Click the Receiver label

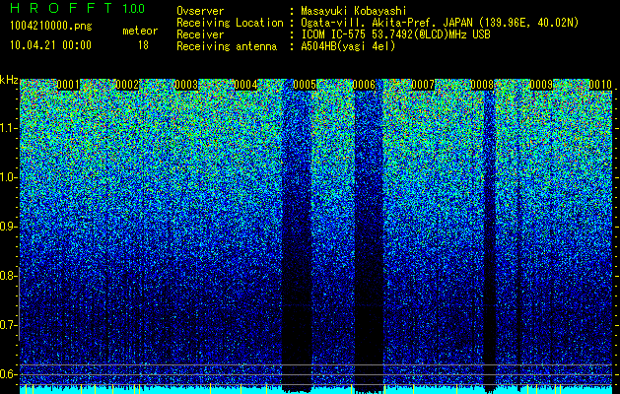click(200, 34)
